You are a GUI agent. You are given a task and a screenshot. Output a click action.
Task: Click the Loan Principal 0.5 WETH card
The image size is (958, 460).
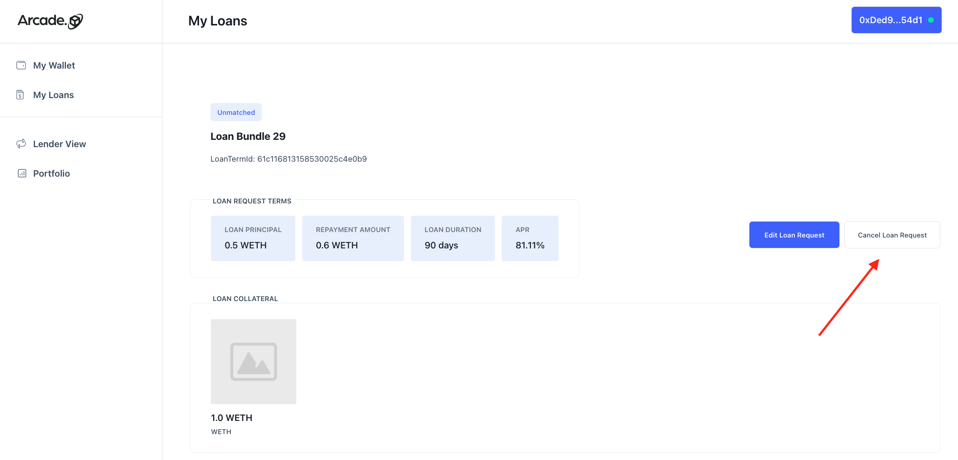253,238
